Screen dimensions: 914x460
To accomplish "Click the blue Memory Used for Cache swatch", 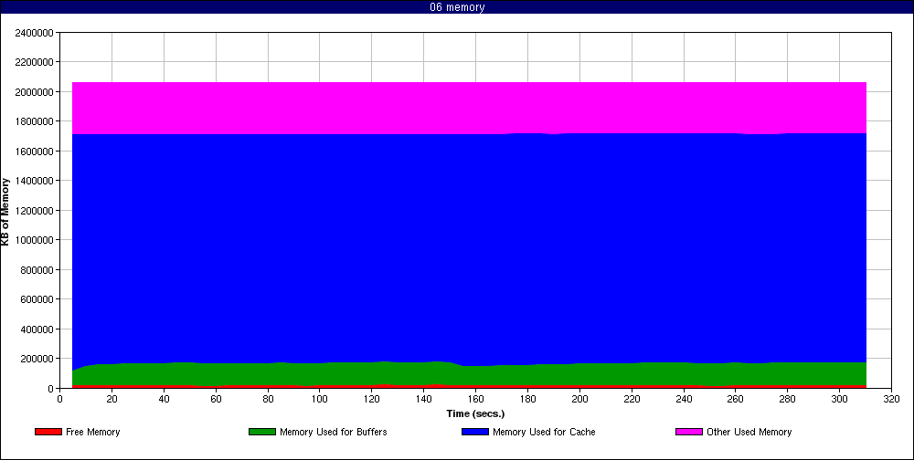I will click(475, 432).
